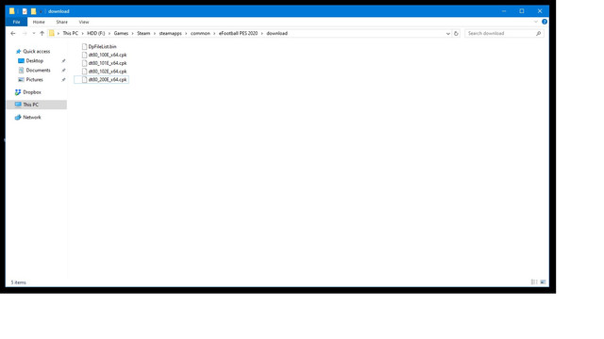Open the recent locations dropdown arrow
The width and height of the screenshot is (604, 339).
coord(34,34)
